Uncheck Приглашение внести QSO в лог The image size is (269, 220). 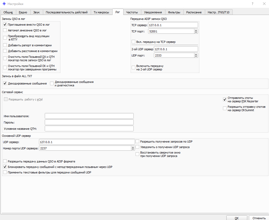pyautogui.click(x=5, y=25)
